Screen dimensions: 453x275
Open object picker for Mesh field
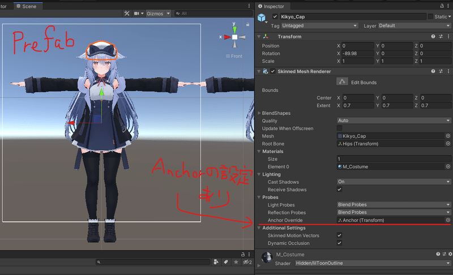[448, 136]
